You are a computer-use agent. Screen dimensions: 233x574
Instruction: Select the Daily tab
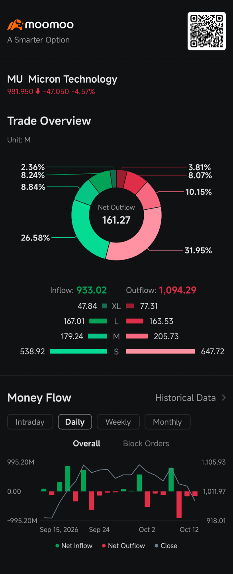[x=75, y=422]
